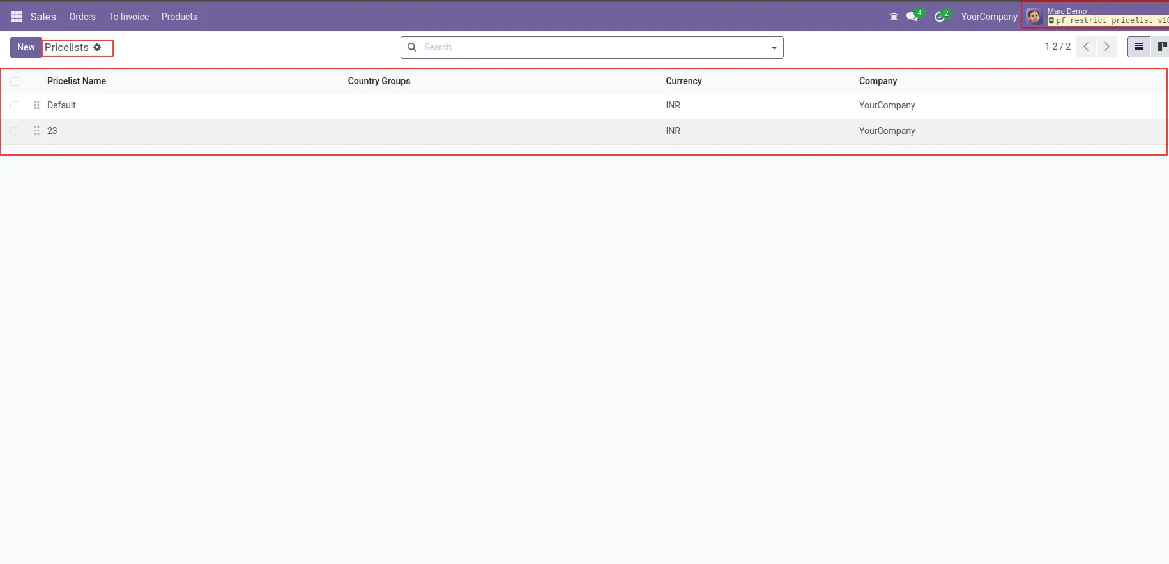This screenshot has width=1169, height=564.
Task: Click the debug bug icon
Action: click(894, 17)
